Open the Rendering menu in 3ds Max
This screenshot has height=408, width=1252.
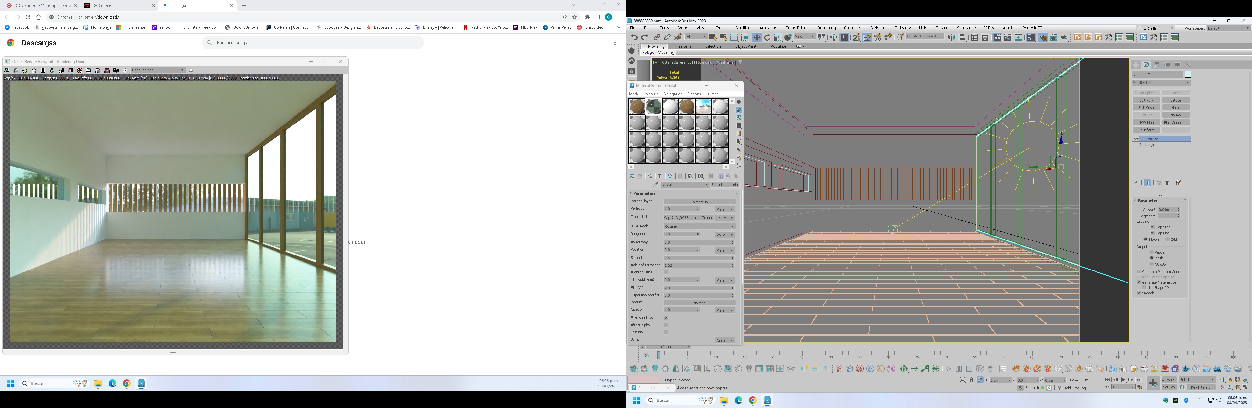[826, 28]
